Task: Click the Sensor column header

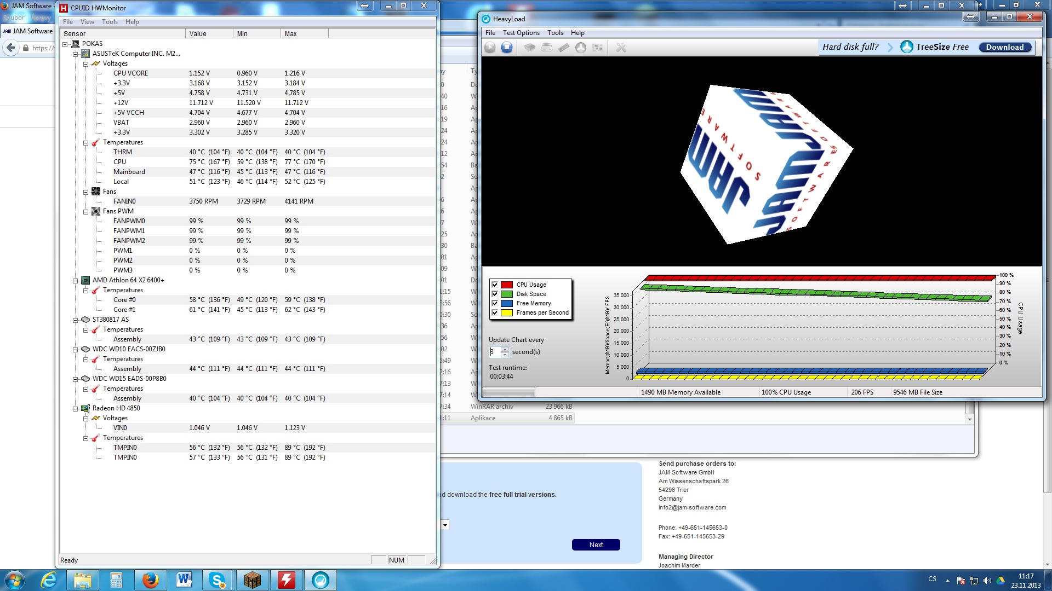Action: (x=123, y=33)
